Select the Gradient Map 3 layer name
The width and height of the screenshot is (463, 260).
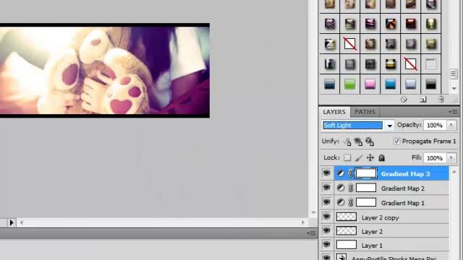[405, 174]
